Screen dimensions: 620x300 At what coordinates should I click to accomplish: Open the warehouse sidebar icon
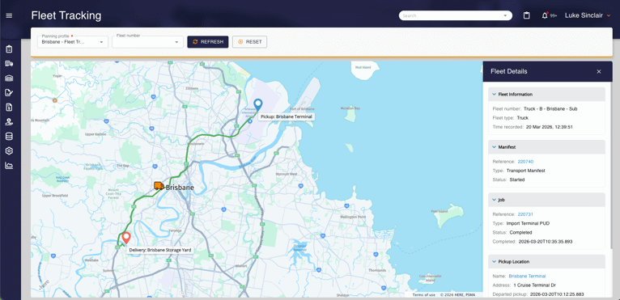coord(9,78)
